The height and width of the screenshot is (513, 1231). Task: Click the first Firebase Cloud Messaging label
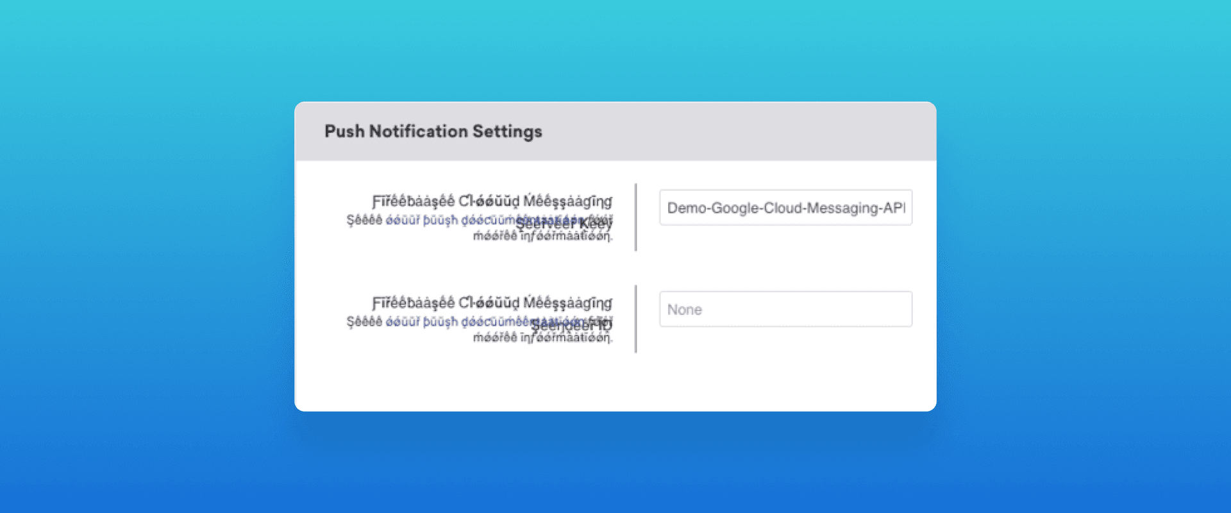pyautogui.click(x=492, y=201)
